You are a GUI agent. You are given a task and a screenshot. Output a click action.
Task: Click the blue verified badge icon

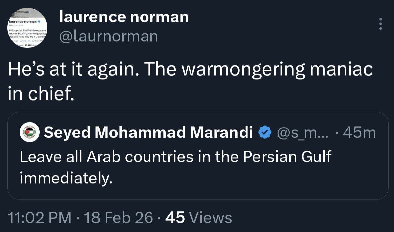265,133
